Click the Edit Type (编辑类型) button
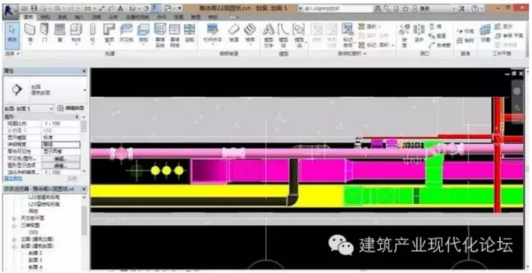 71,109
